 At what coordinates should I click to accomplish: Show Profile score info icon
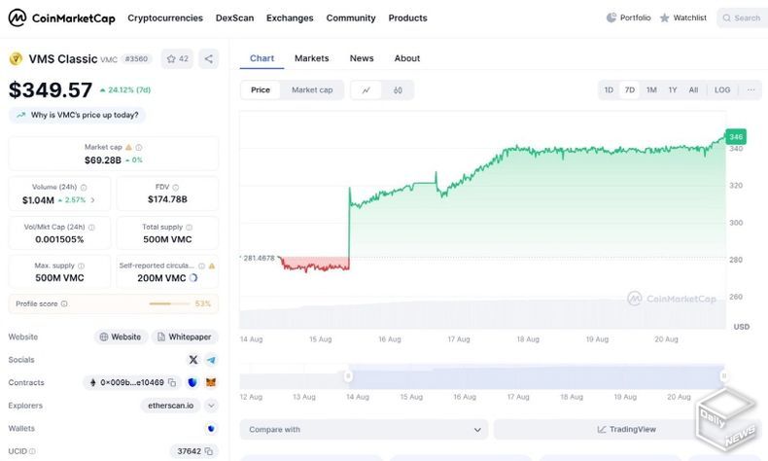pyautogui.click(x=64, y=303)
